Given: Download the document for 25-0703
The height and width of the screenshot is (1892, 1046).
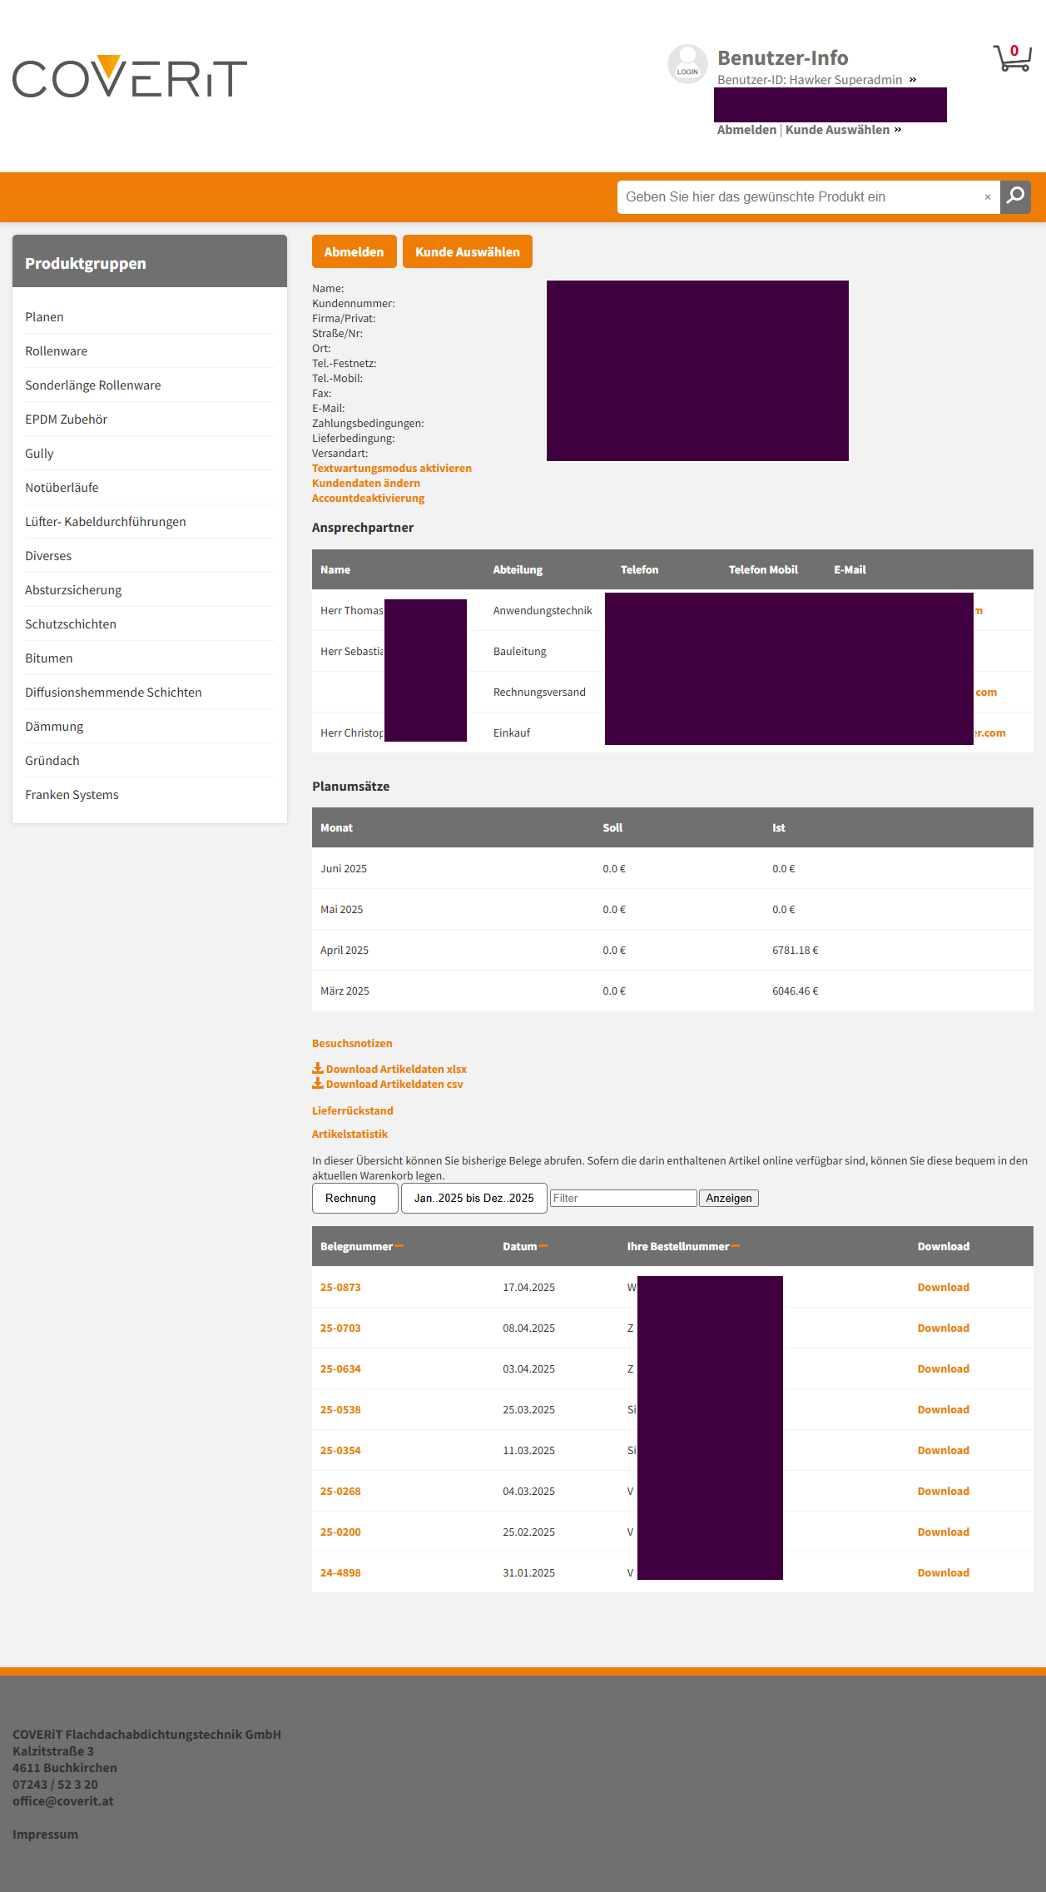Looking at the screenshot, I should point(944,1328).
